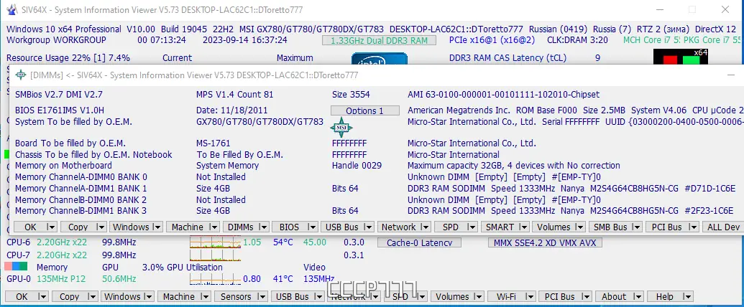Open Machine page from the DIMMs window bar
744x307 pixels.
[188, 227]
